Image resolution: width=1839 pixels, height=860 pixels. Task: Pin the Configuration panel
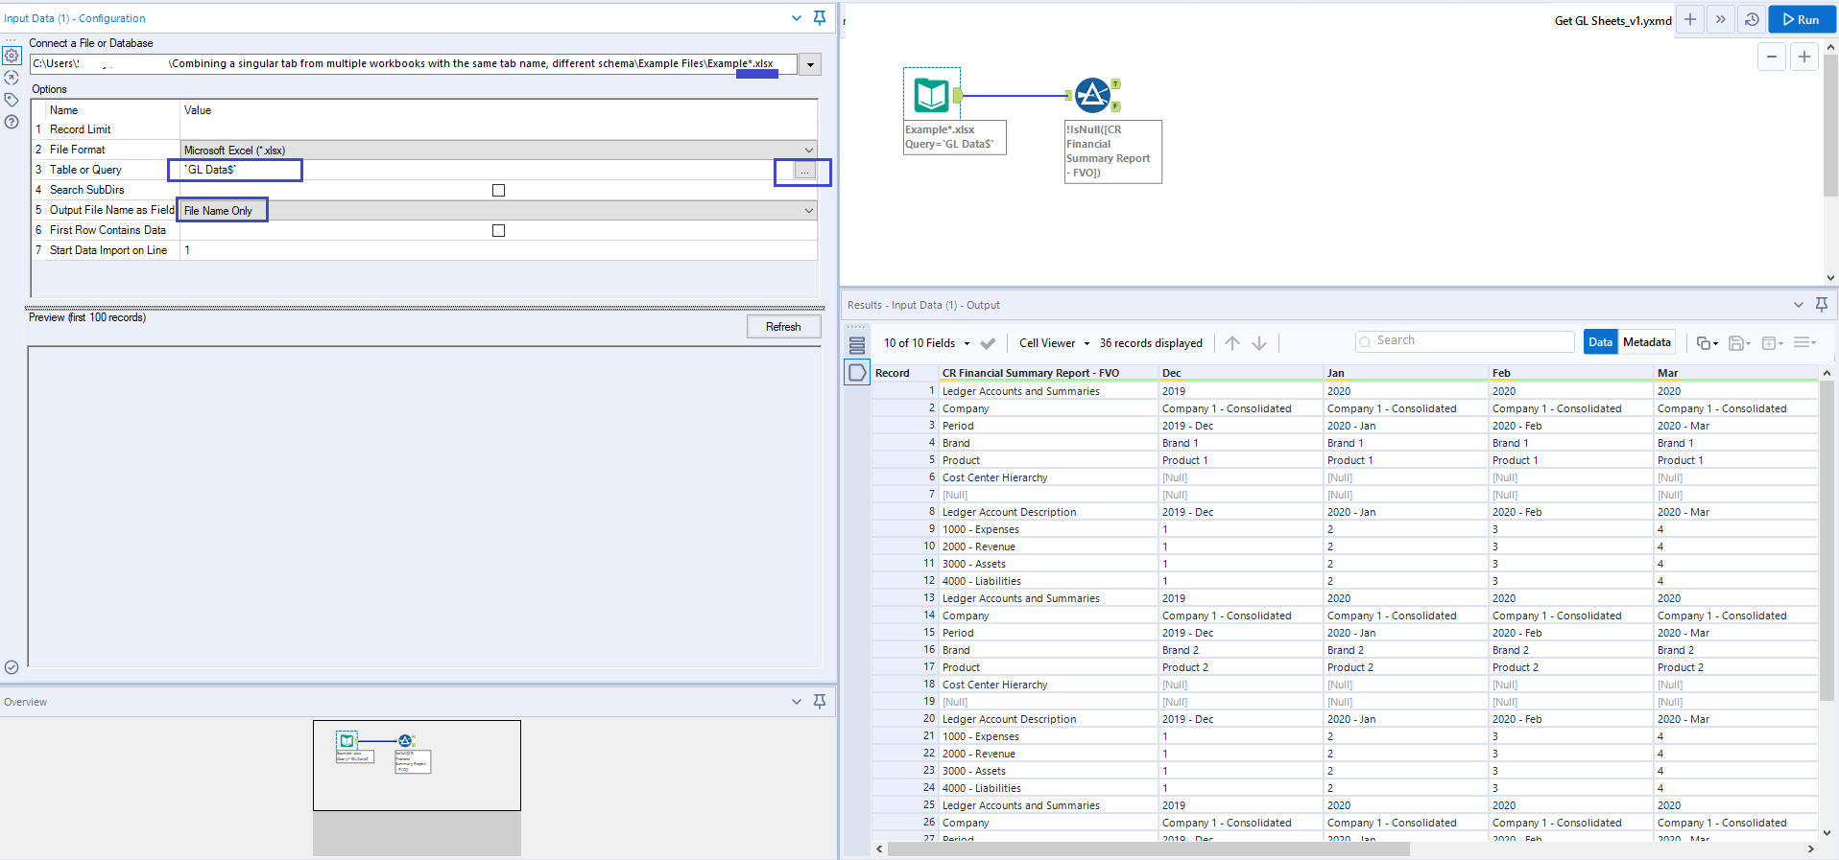pyautogui.click(x=820, y=18)
